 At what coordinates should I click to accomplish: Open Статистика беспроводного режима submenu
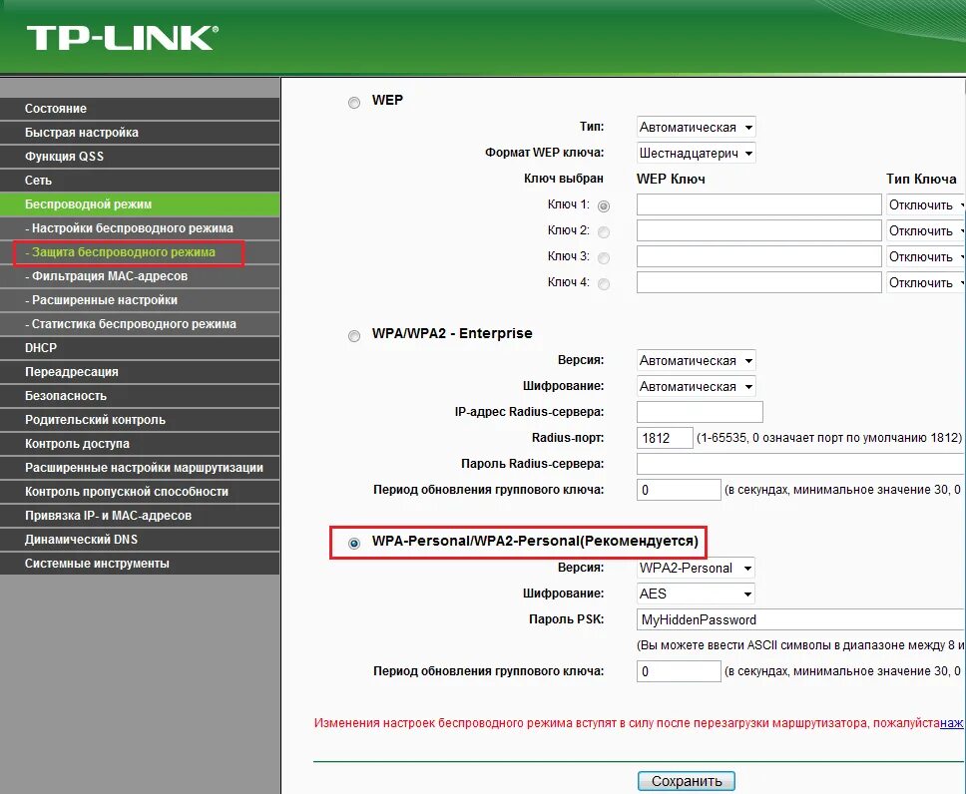(140, 324)
